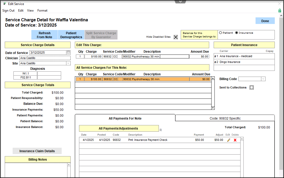The width and height of the screenshot is (284, 178).
Task: Click the pencil Edit icon for payment
Action: (x=228, y=140)
